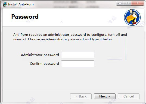Go back with the Back button
Screen dimensions: 146x104
click(x=81, y=96)
